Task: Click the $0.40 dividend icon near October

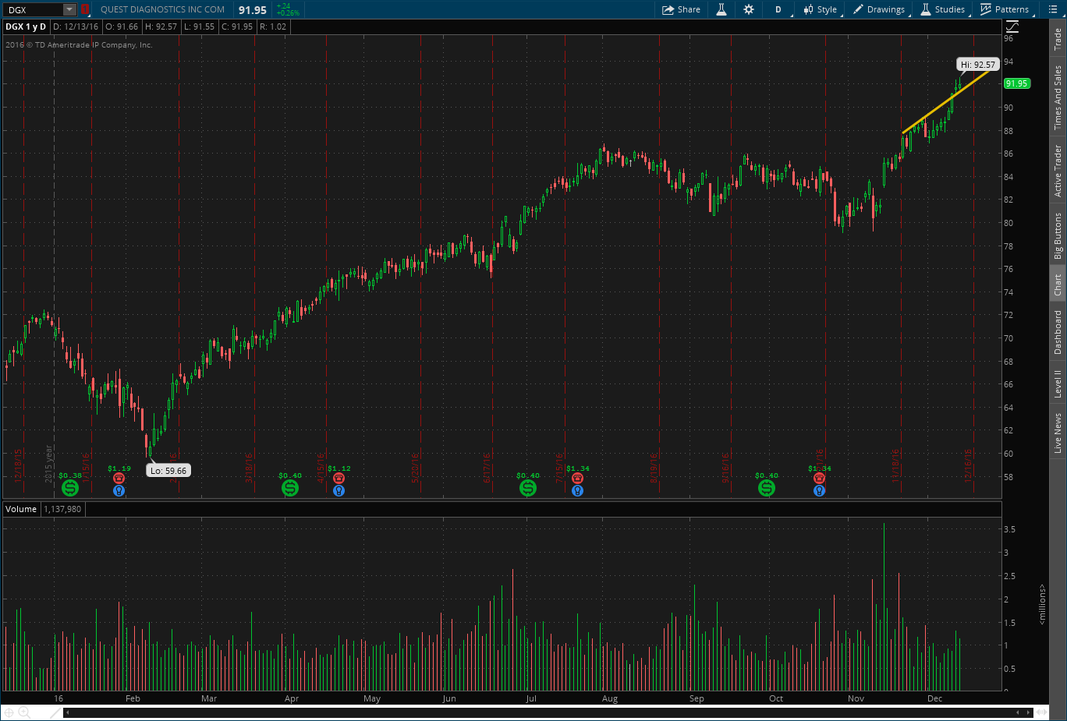Action: 767,488
